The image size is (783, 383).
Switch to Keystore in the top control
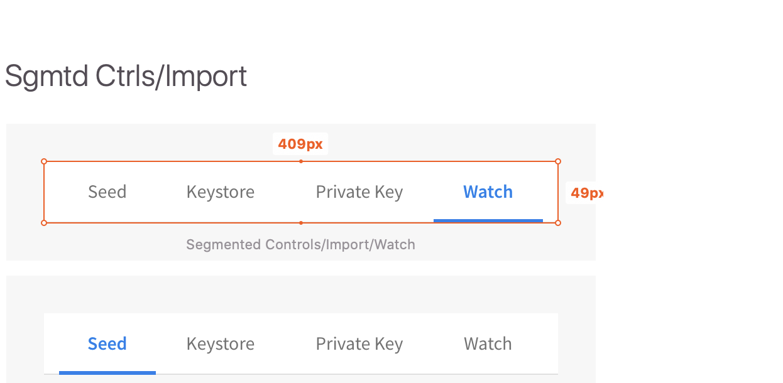point(220,191)
